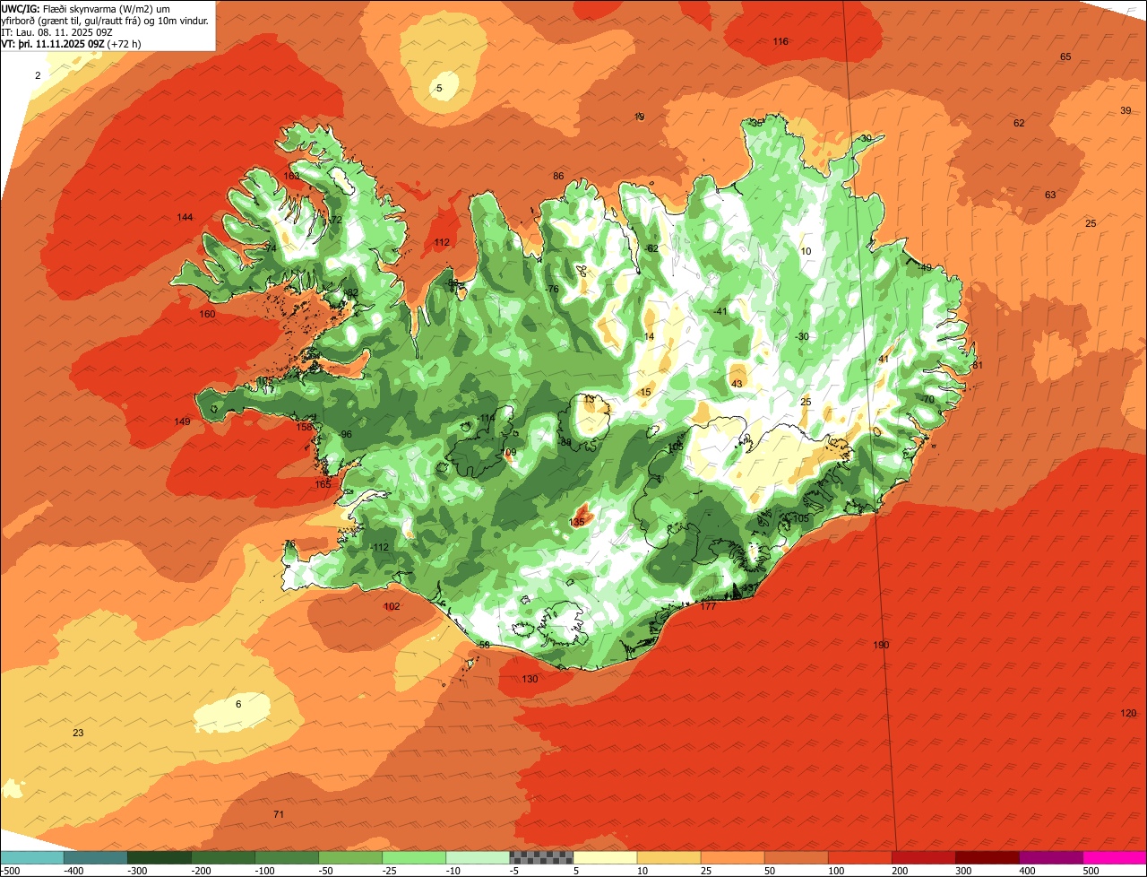Click the checkered legend band between -5 and 5
The image size is (1147, 877).
[541, 857]
